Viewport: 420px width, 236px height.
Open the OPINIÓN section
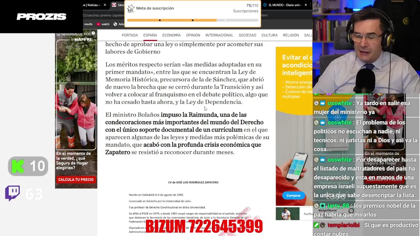click(193, 35)
